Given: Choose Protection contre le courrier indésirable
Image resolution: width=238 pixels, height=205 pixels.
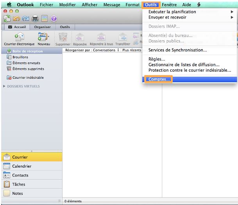Looking at the screenshot, I should point(190,70).
